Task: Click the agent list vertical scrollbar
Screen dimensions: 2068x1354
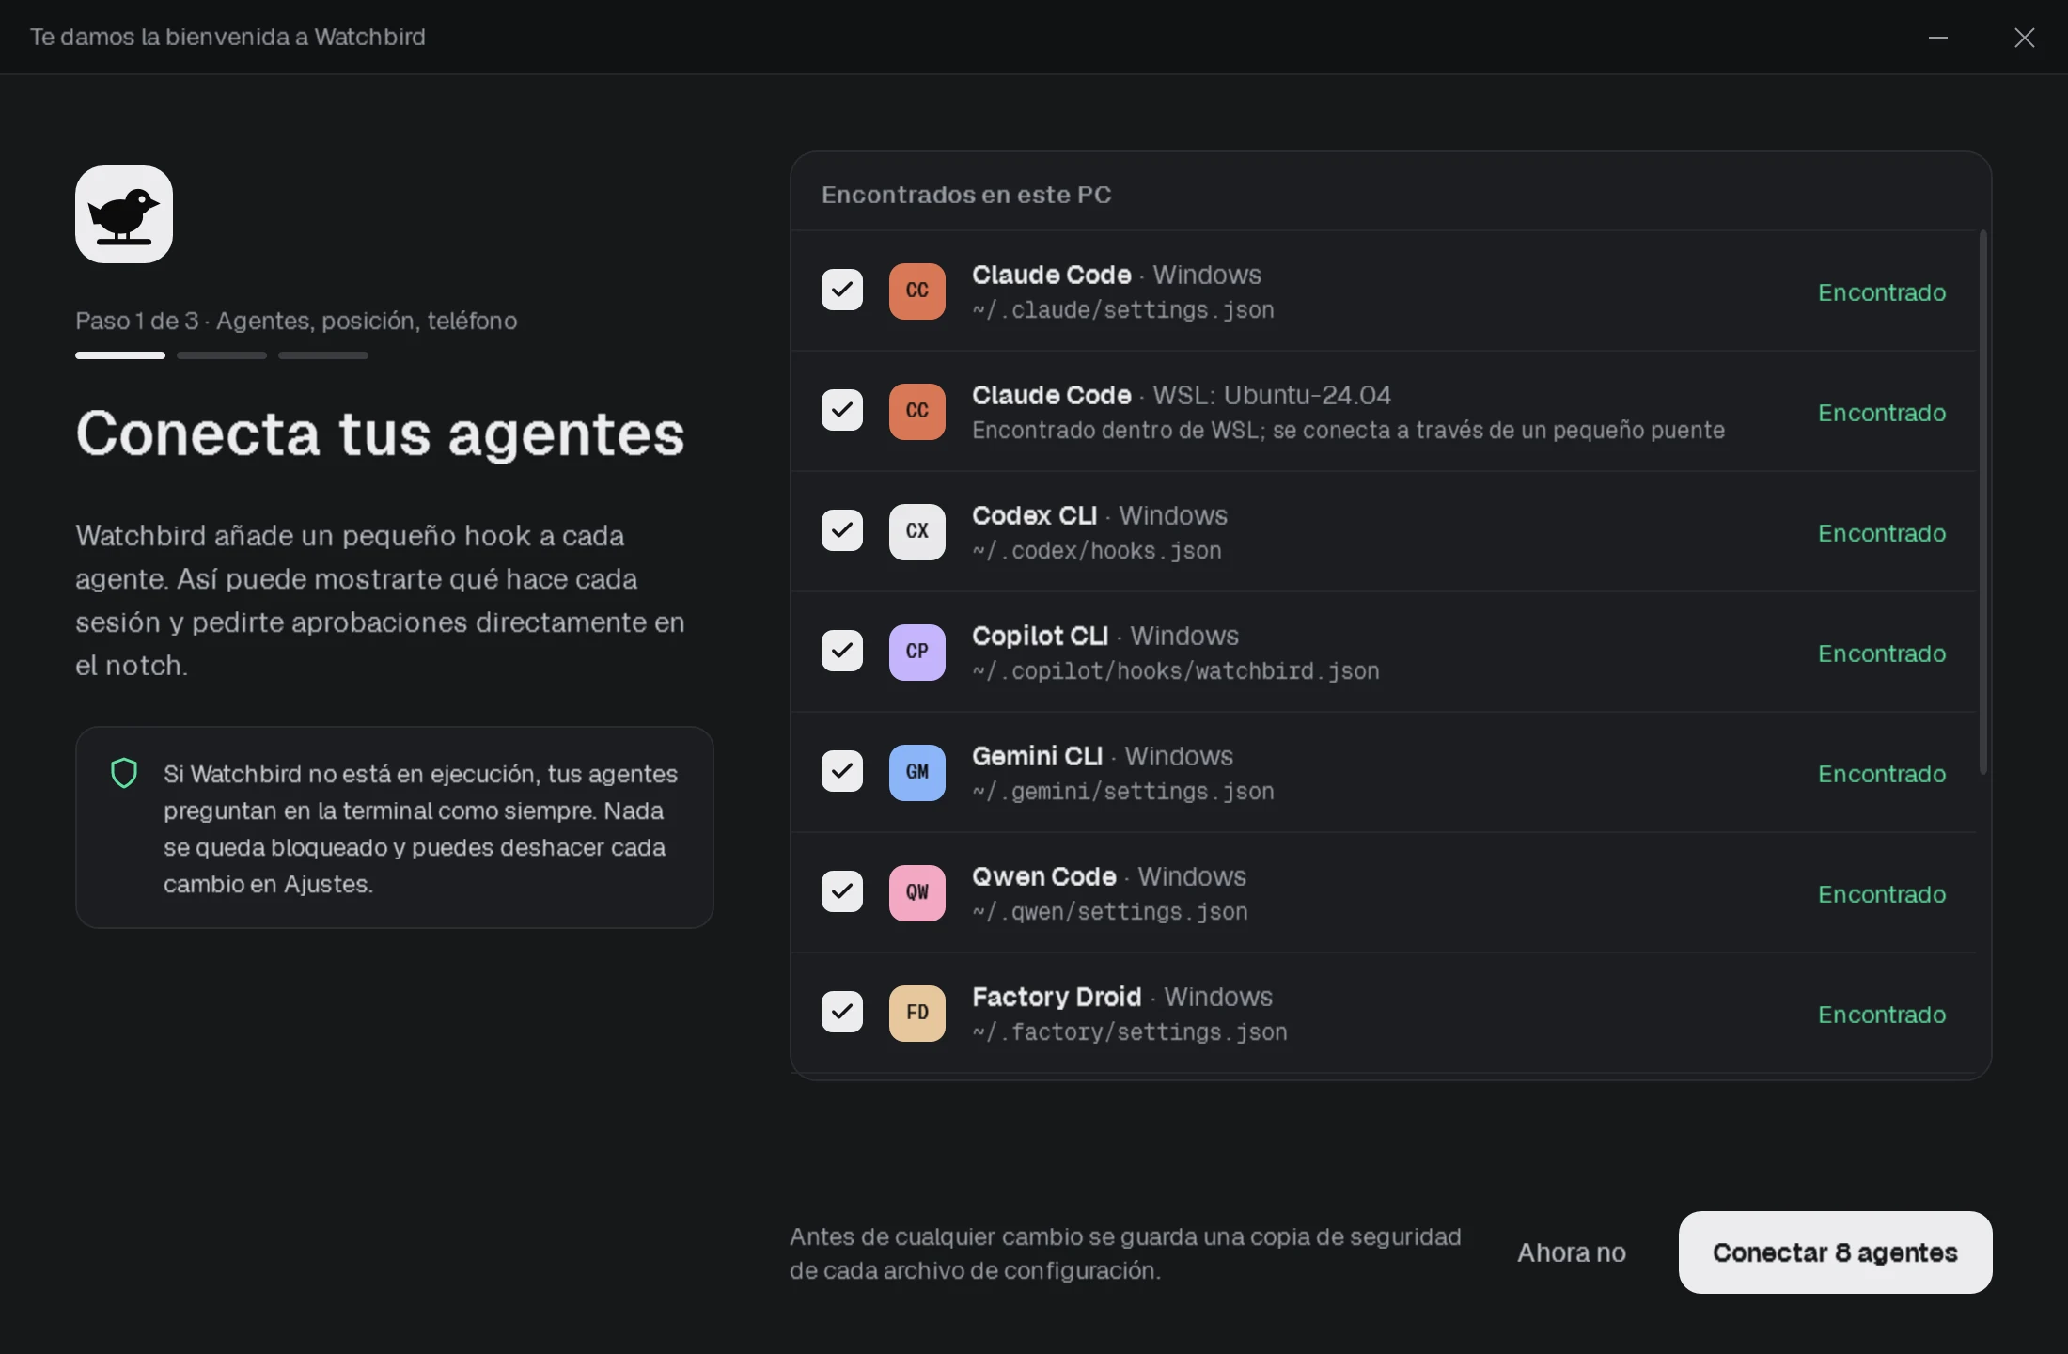Action: point(1983,503)
